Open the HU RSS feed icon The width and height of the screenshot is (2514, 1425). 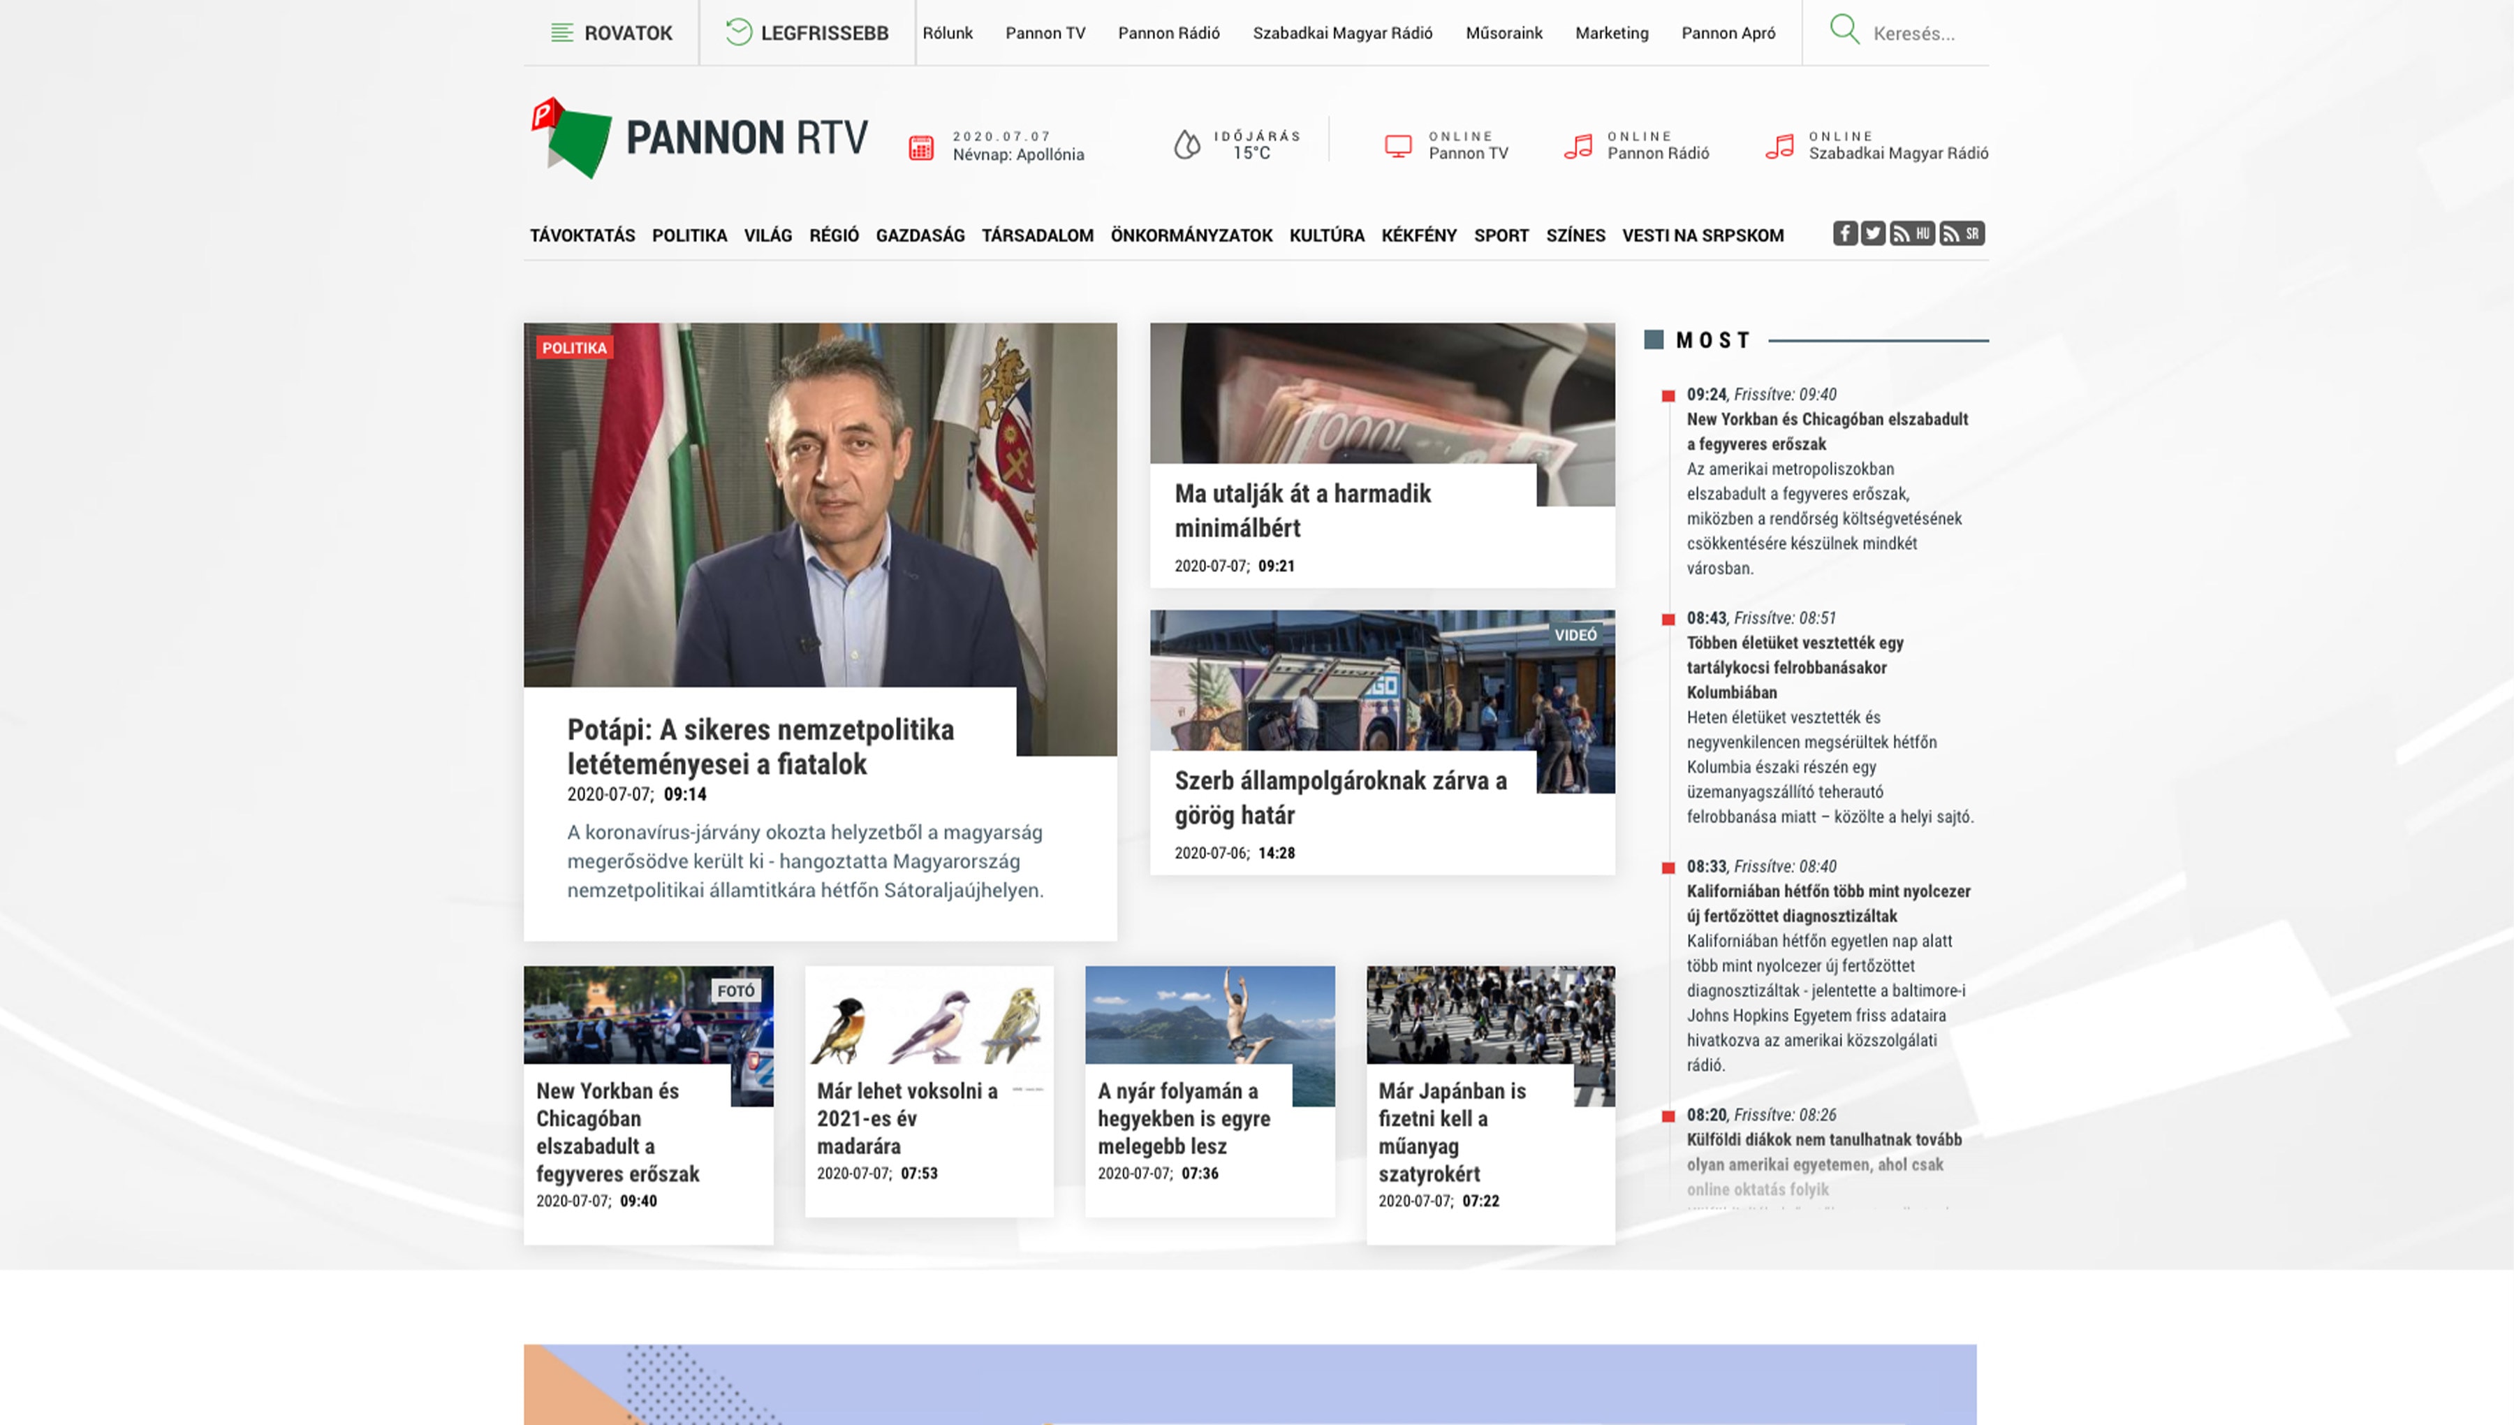point(1911,233)
